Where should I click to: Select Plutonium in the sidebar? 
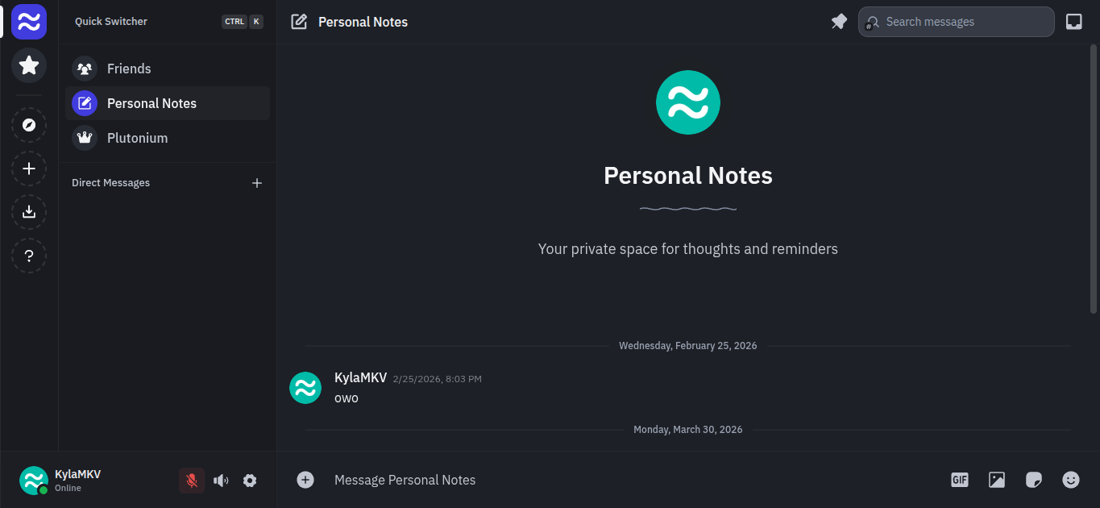click(137, 138)
